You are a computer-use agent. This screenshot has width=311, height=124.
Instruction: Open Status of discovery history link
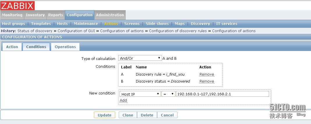pyautogui.click(x=35, y=31)
